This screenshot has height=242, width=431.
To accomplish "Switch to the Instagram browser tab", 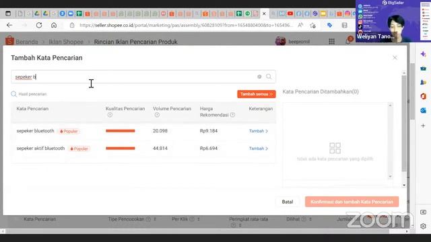I will click(347, 13).
